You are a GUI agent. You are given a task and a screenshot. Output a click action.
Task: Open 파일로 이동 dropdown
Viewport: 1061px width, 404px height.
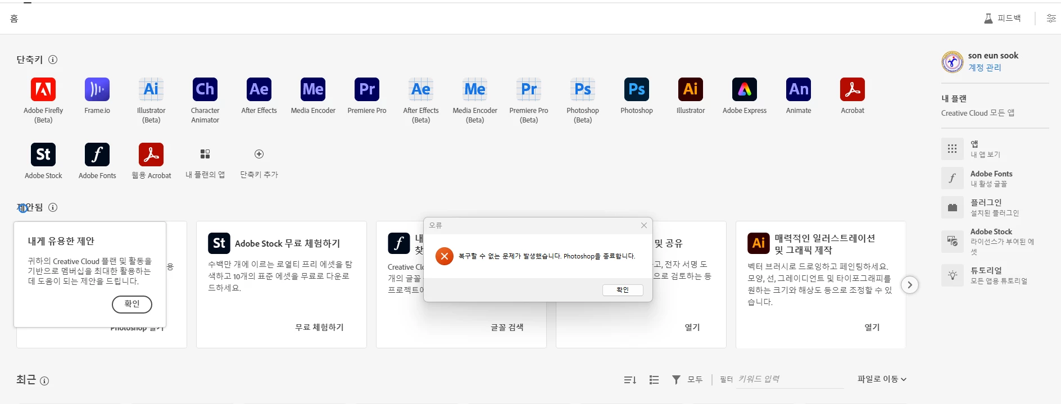tap(882, 379)
